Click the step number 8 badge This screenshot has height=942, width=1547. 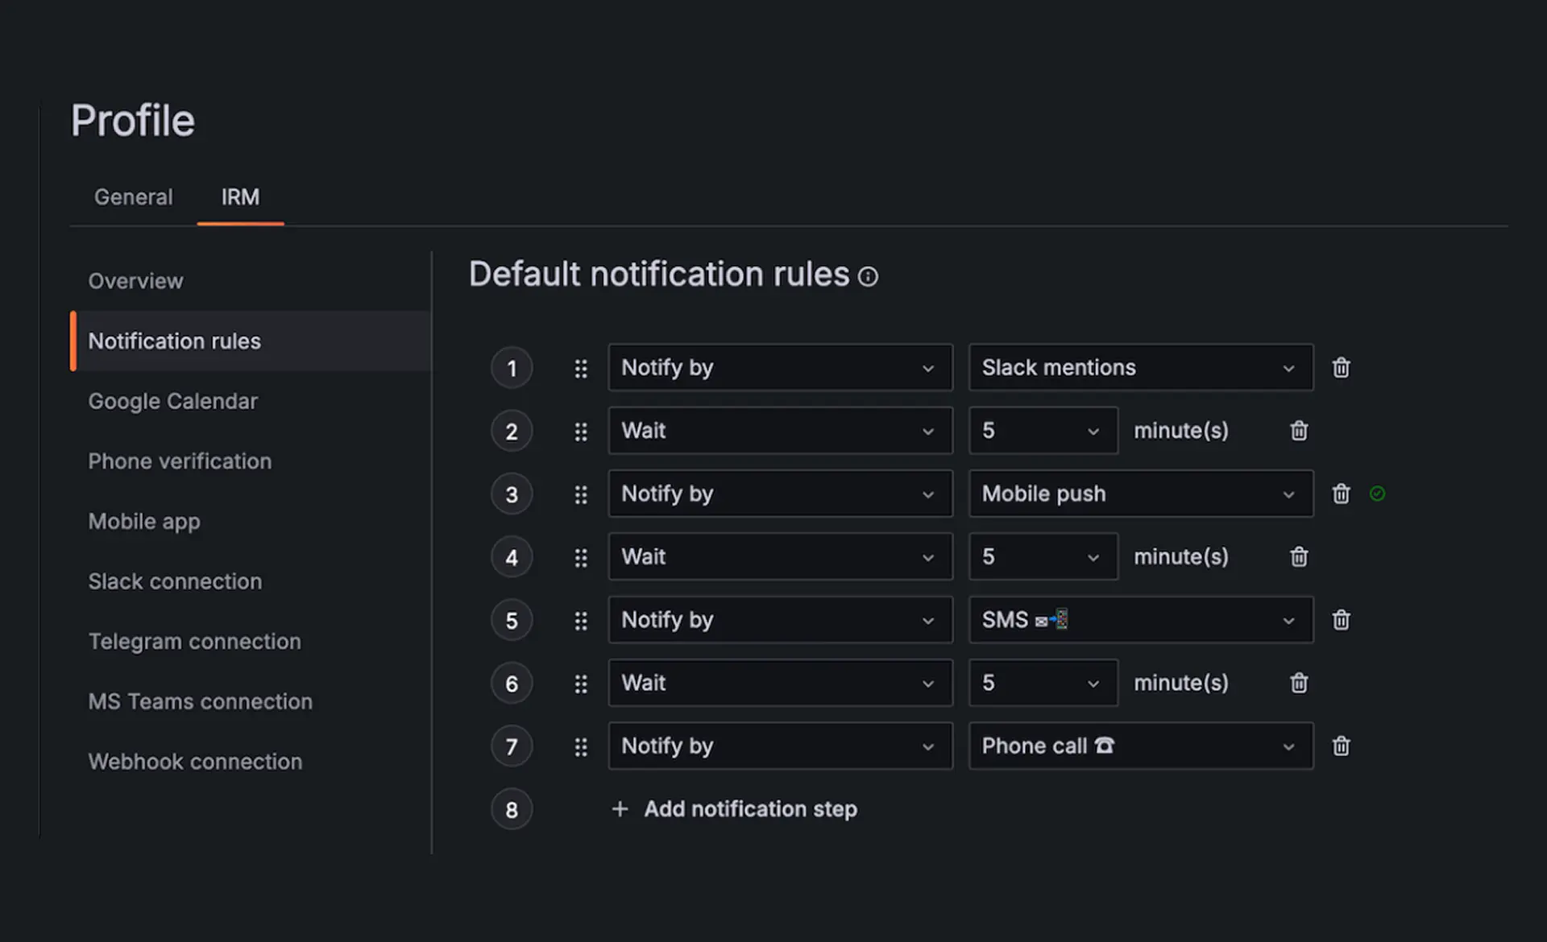[512, 810]
